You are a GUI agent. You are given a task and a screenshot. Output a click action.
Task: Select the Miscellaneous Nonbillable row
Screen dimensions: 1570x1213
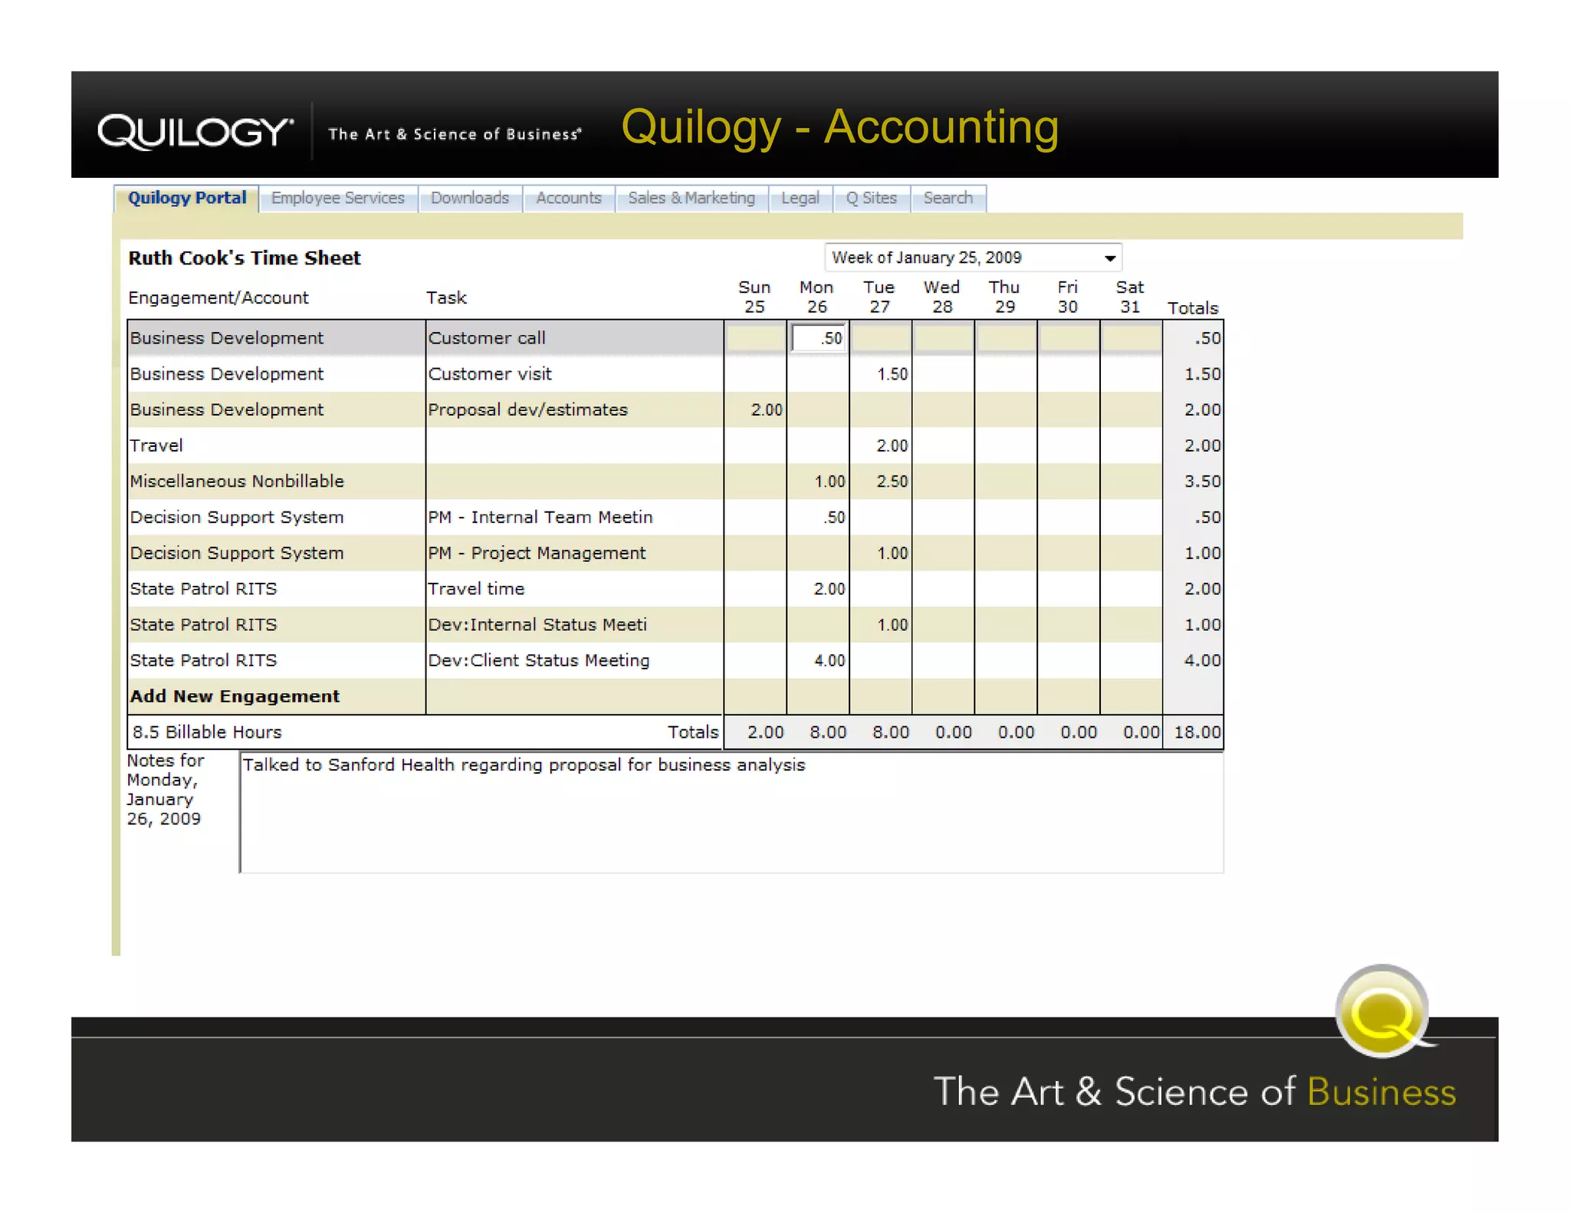pyautogui.click(x=237, y=482)
